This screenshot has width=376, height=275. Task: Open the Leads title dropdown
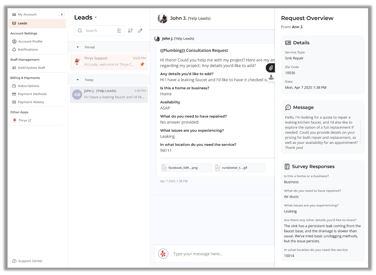[96, 18]
